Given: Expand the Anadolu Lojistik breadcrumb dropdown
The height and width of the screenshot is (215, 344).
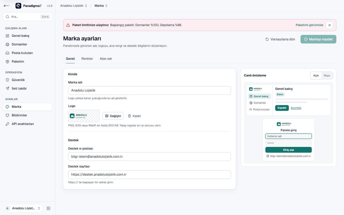Looking at the screenshot, I should 74,6.
